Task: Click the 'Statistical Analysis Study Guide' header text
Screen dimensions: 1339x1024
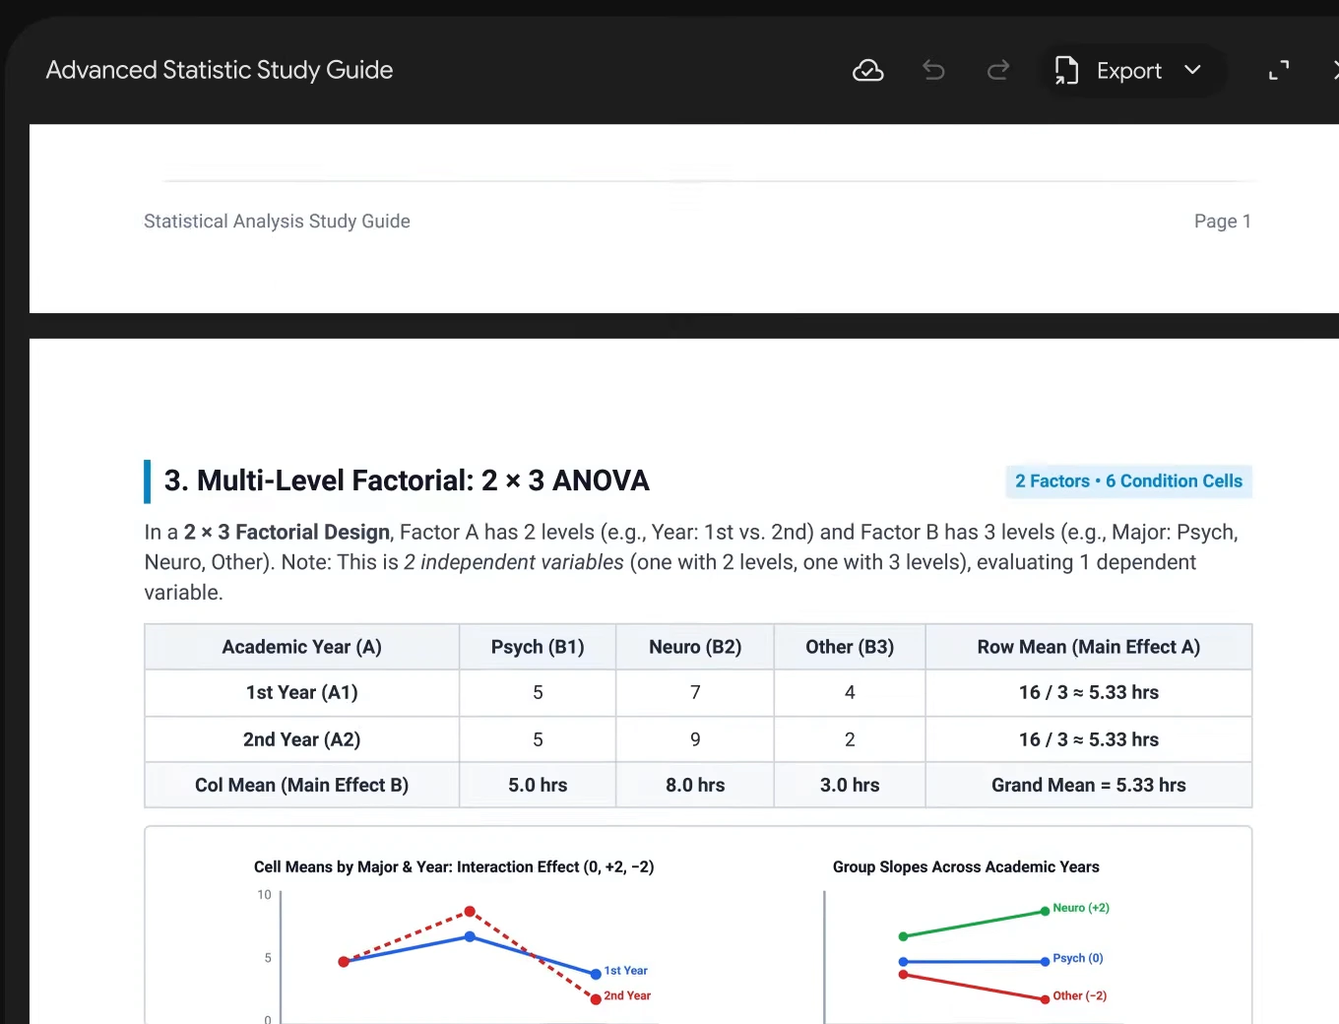Action: (277, 222)
